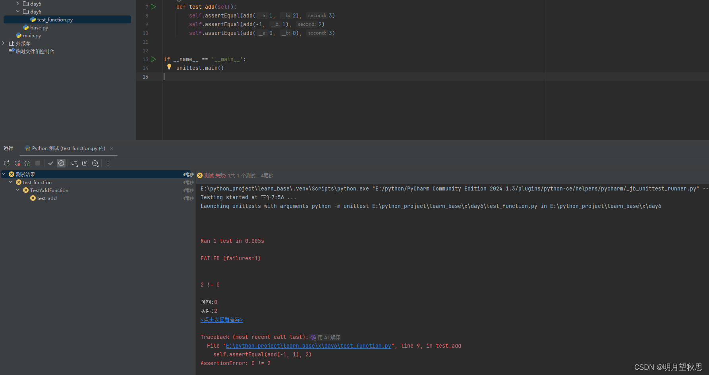The width and height of the screenshot is (709, 375).
Task: Click <点击以查看差异> diff link
Action: pos(222,320)
